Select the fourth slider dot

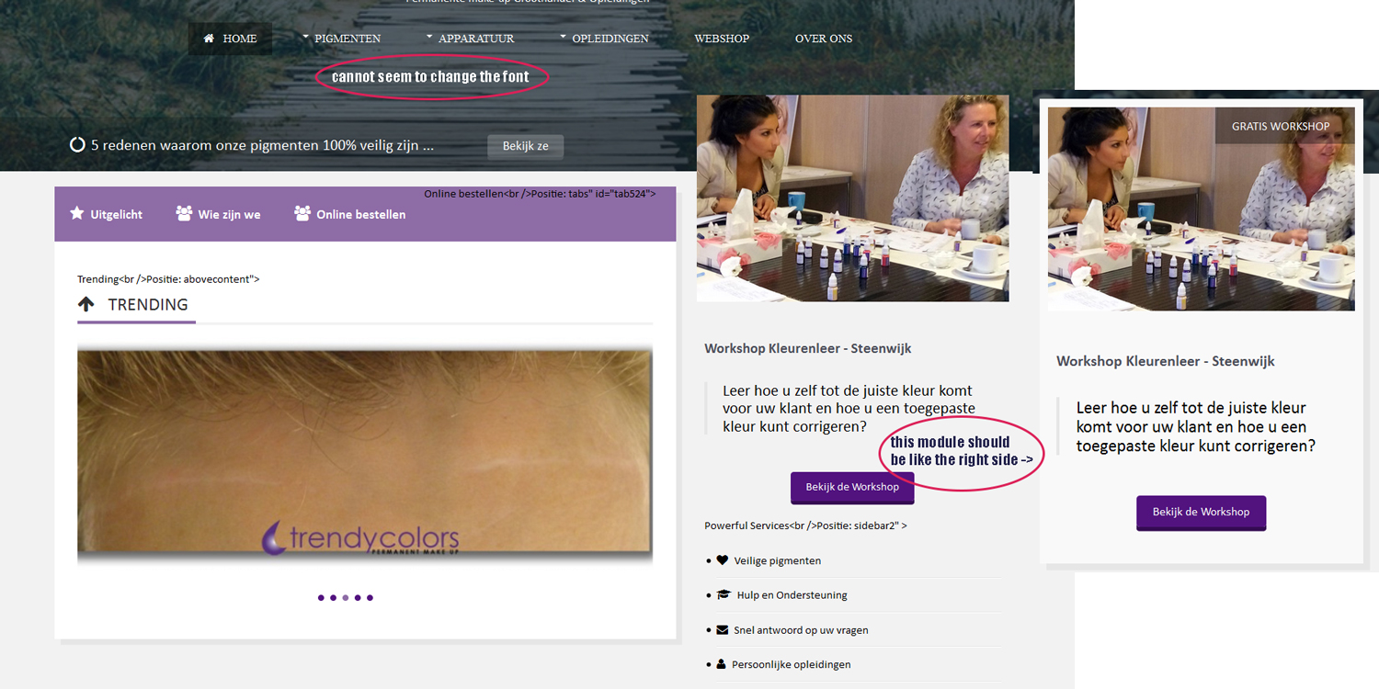(358, 598)
